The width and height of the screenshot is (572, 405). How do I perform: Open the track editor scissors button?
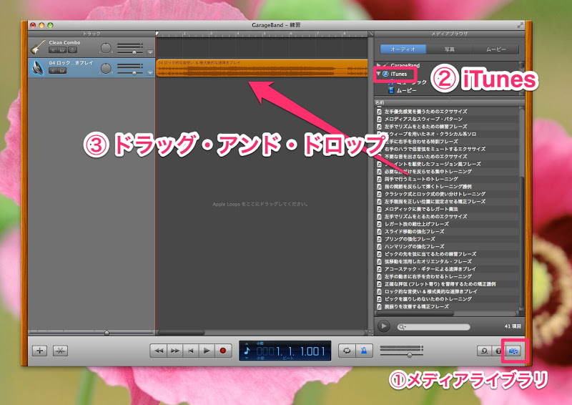point(60,351)
